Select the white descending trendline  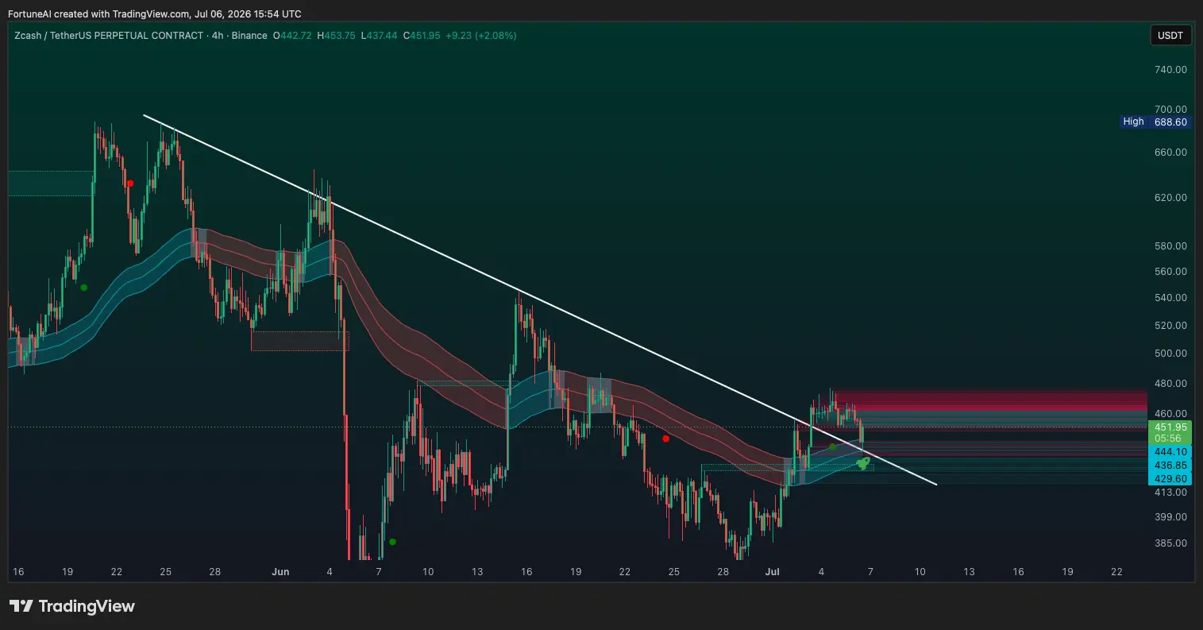(x=540, y=300)
